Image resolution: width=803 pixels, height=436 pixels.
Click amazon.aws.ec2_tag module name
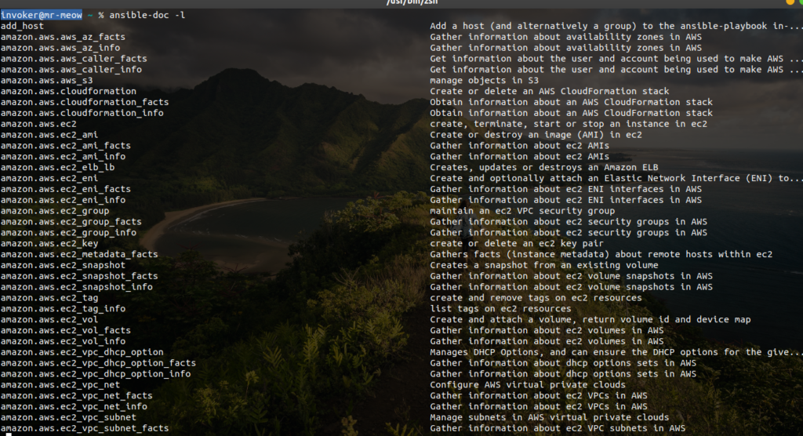(49, 298)
